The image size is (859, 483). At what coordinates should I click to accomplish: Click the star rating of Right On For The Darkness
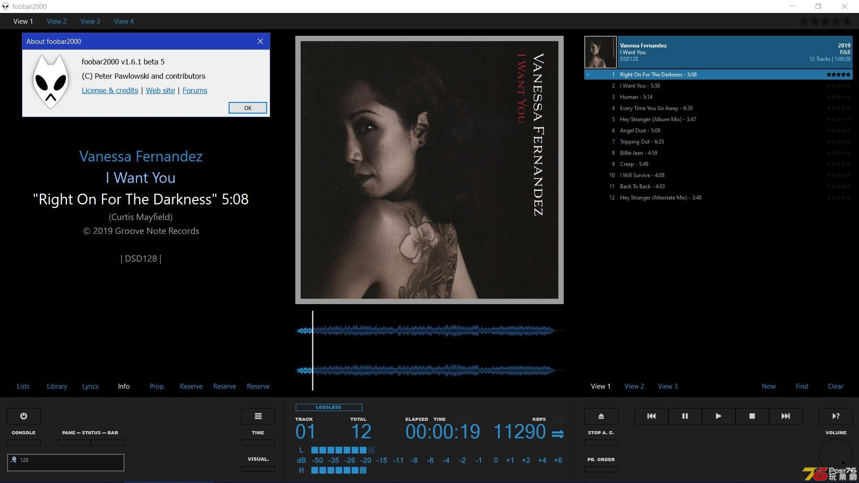pos(838,75)
